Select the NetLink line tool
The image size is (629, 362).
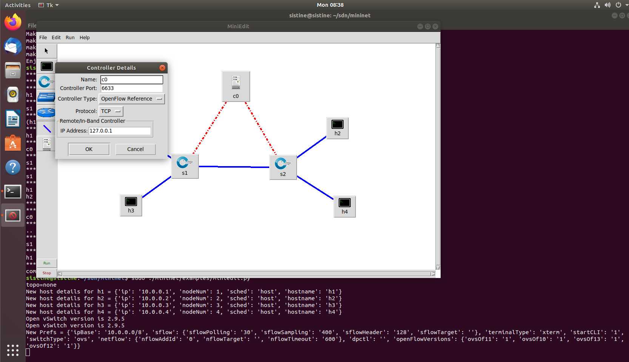click(x=47, y=128)
